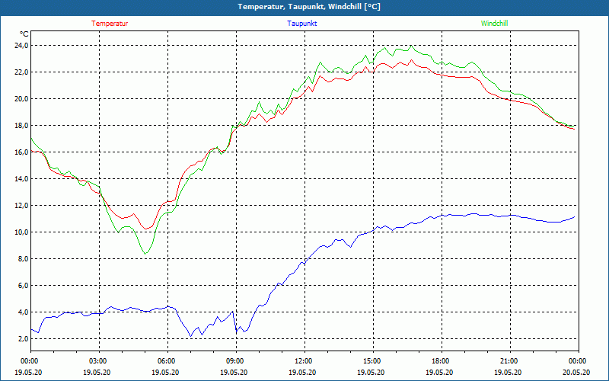Screen dimensions: 609x381
Task: Click the 09:00 time axis label
Action: pos(236,361)
